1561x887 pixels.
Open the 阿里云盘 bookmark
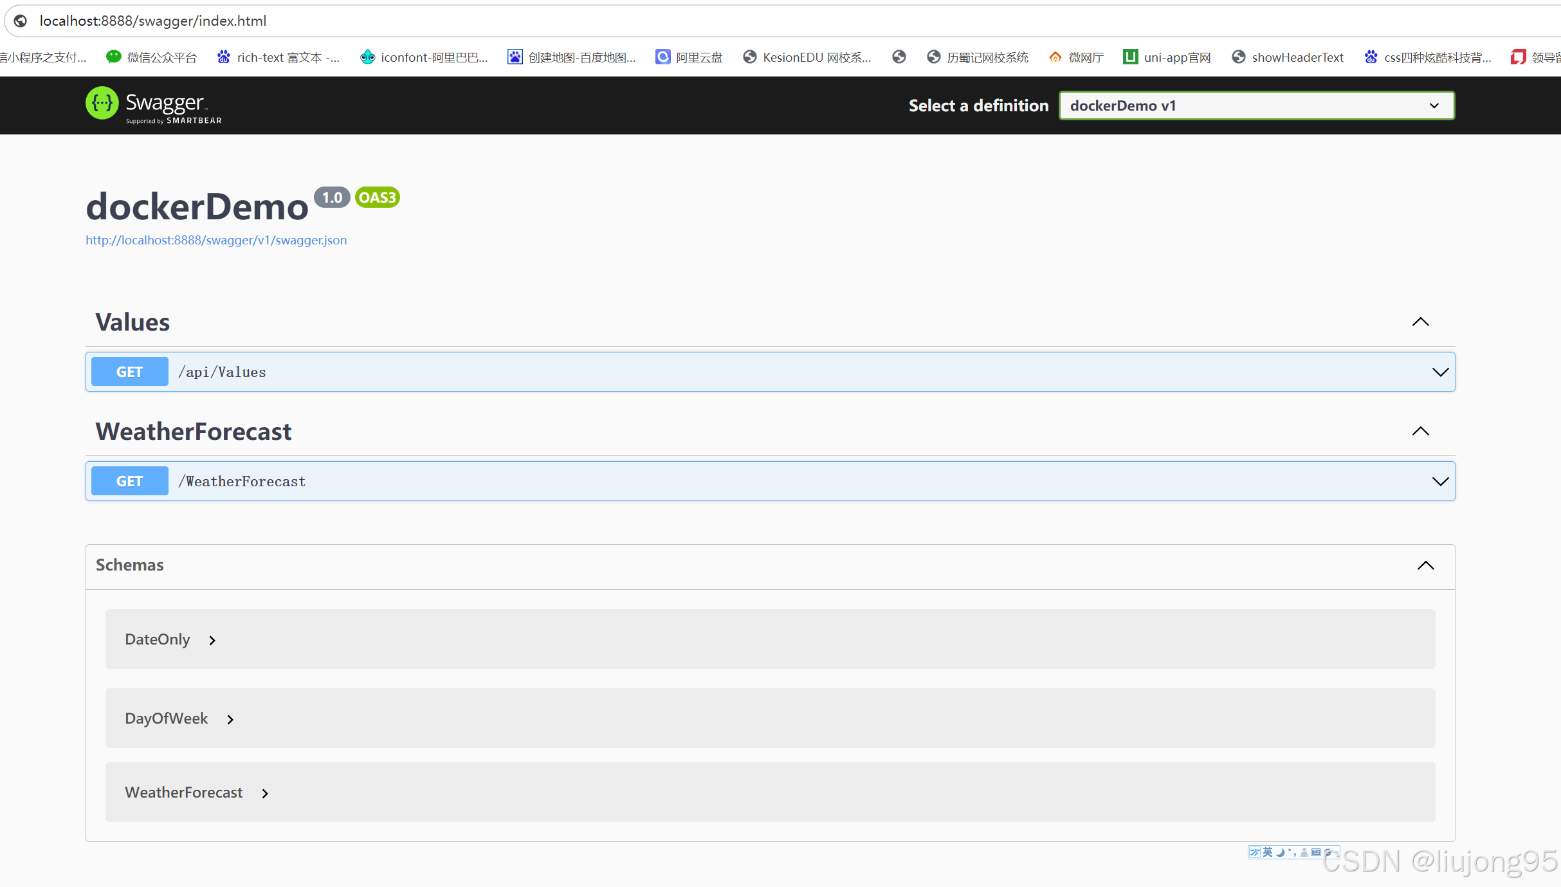[689, 57]
